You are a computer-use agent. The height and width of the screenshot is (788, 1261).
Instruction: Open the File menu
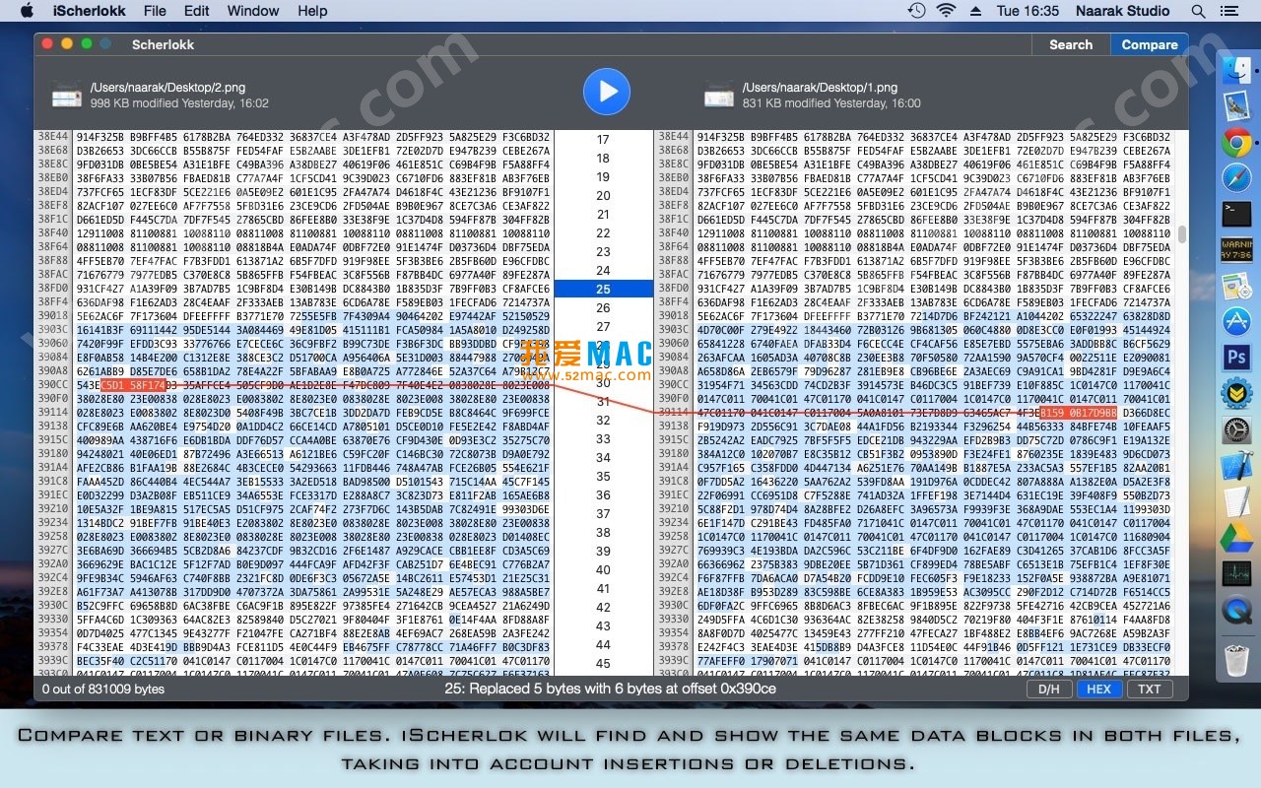coord(155,11)
